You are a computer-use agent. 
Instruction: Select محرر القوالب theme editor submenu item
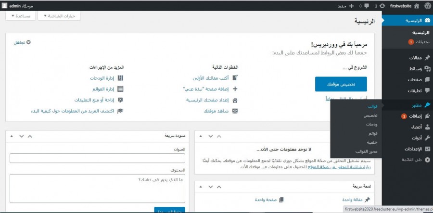367,151
